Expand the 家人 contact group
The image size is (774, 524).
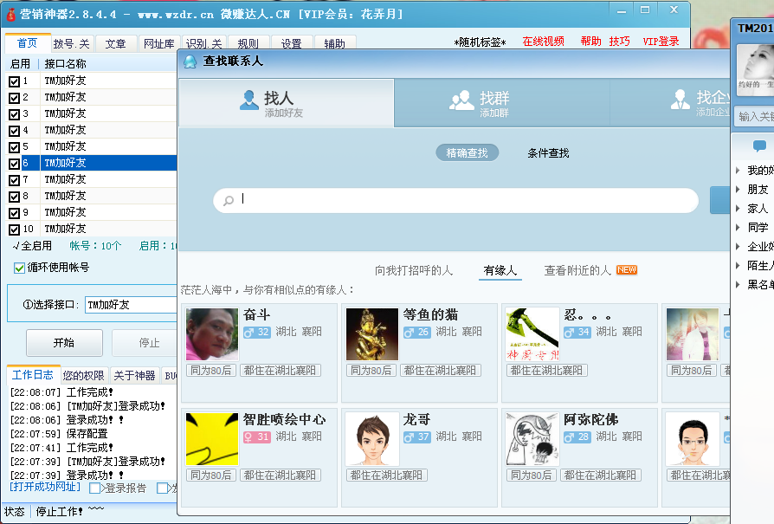point(739,209)
